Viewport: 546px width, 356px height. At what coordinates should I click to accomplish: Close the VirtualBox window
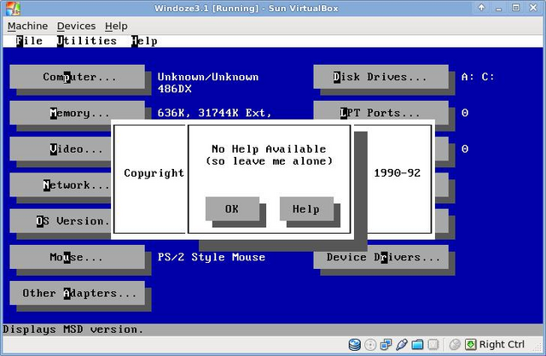pyautogui.click(x=533, y=8)
